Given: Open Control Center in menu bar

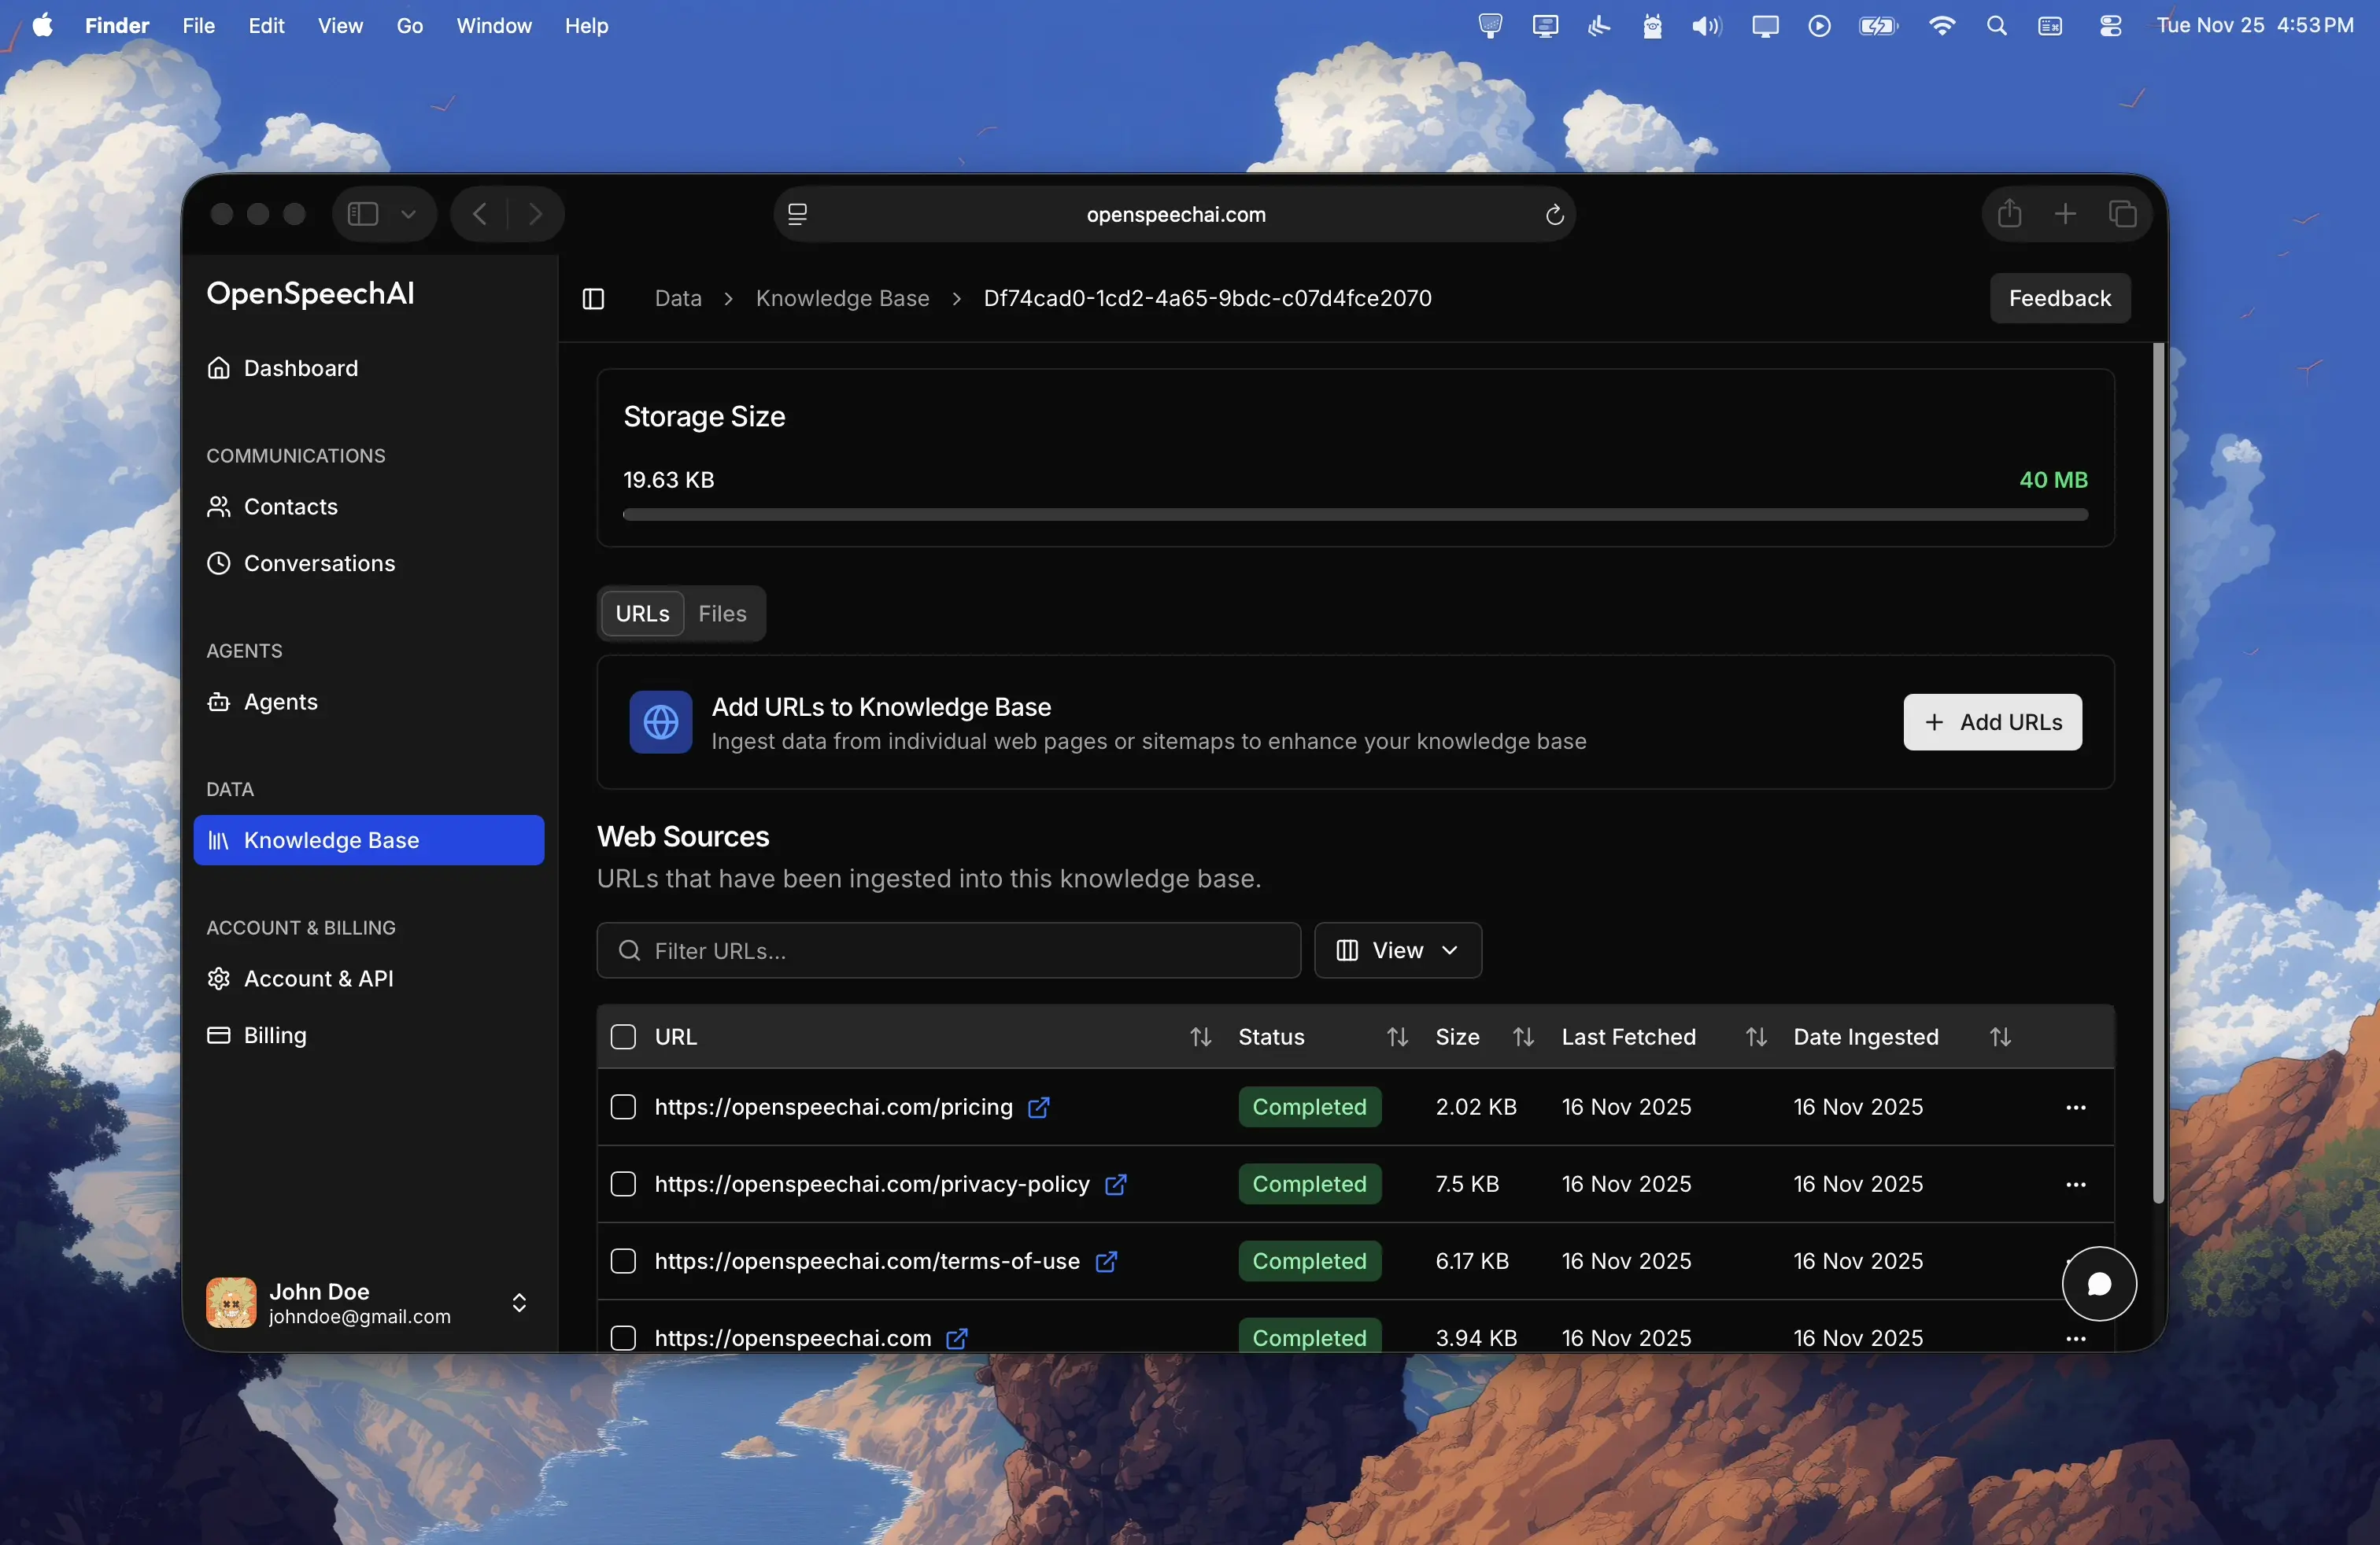Looking at the screenshot, I should (x=2110, y=26).
